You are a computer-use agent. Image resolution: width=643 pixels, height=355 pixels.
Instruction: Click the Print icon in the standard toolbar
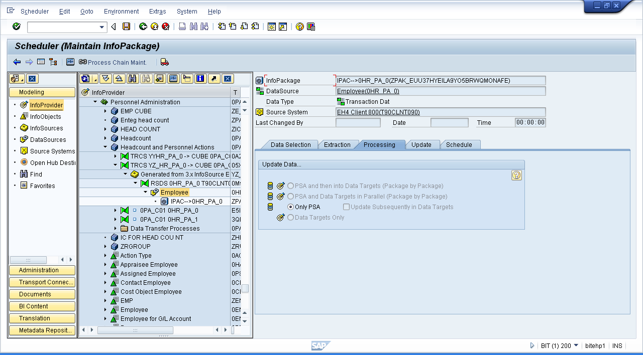click(182, 27)
